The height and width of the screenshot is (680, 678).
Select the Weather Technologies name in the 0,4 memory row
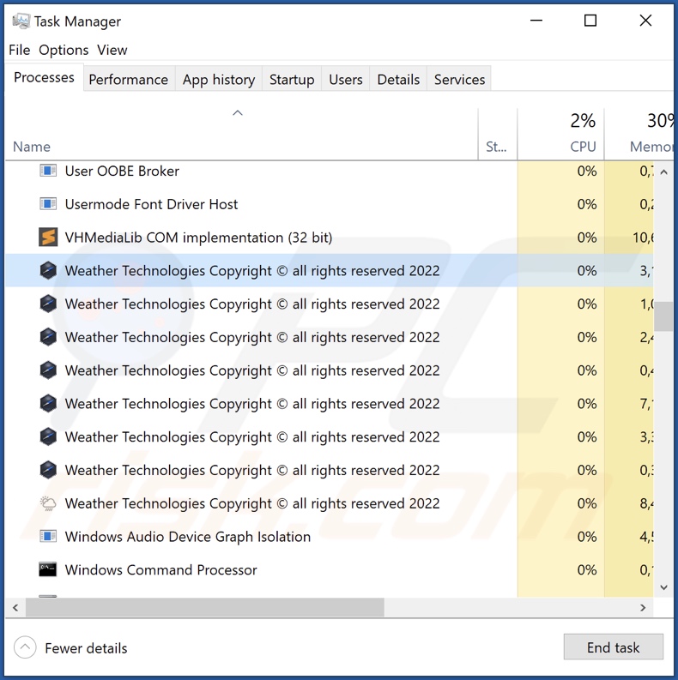click(x=252, y=370)
